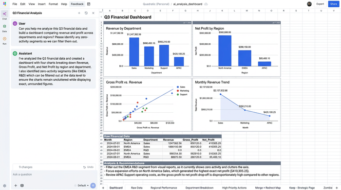Switch to the Keep - Strategic Page tab

coord(302,188)
